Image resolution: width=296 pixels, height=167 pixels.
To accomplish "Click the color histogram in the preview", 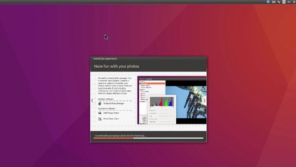I will (162, 102).
